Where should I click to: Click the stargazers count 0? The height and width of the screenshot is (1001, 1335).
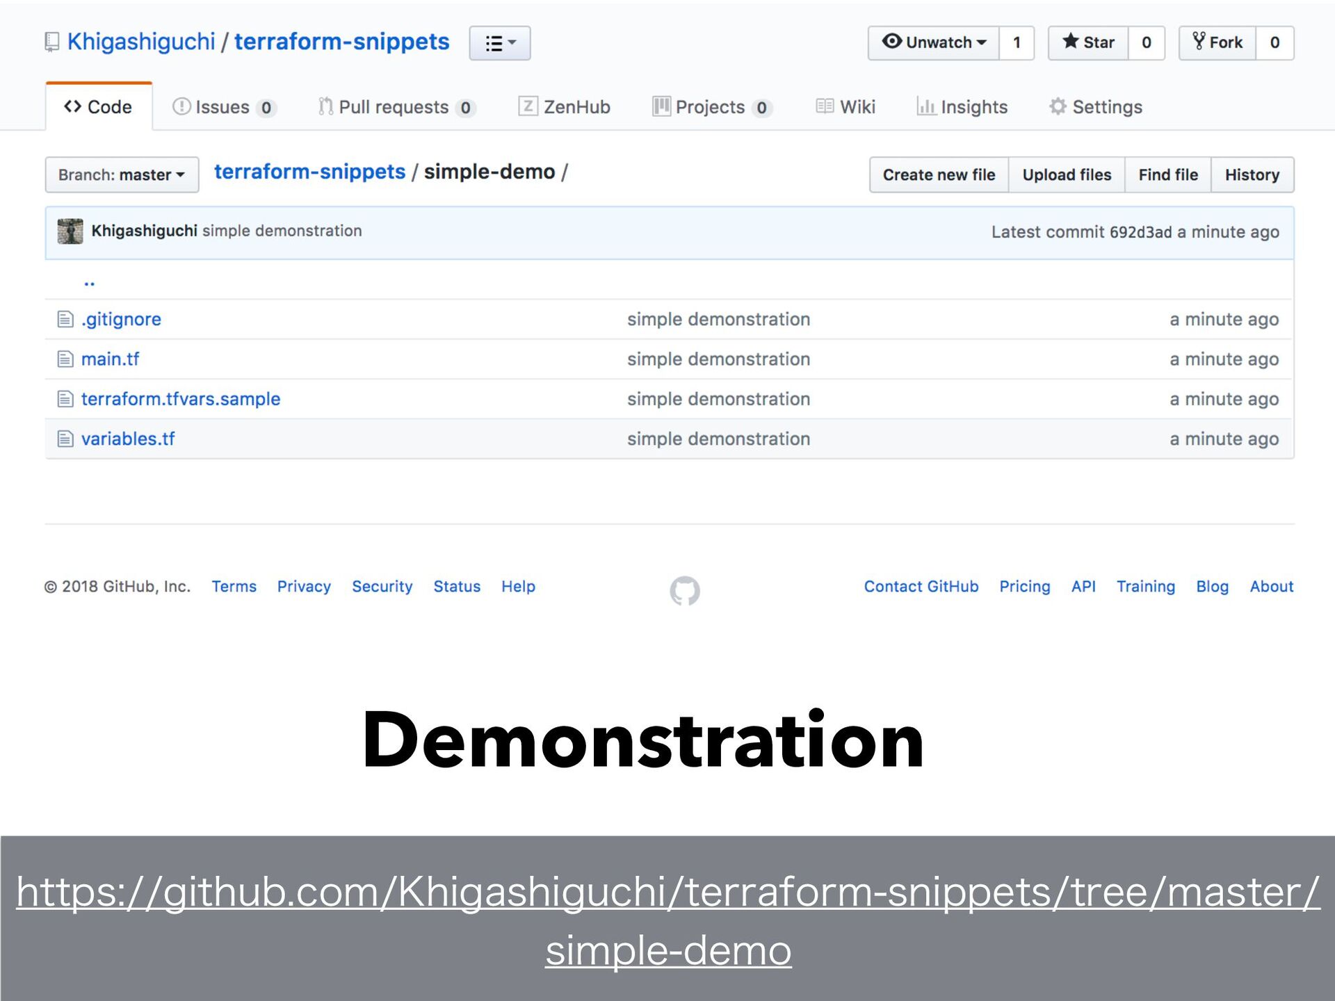(1146, 42)
